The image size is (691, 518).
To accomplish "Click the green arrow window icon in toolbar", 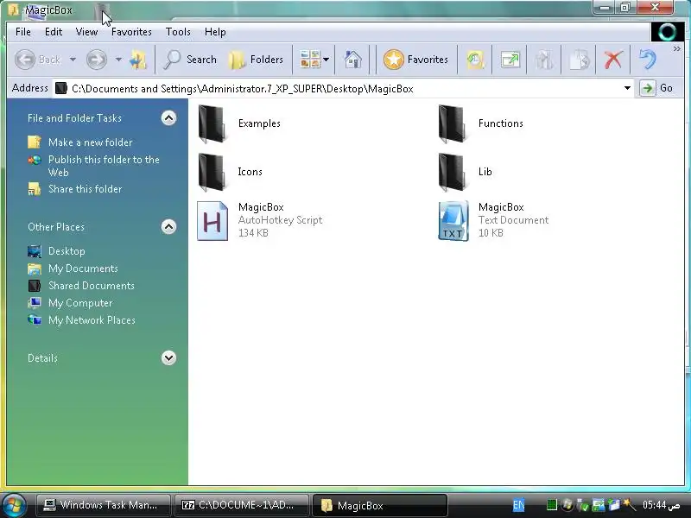I will 510,59.
